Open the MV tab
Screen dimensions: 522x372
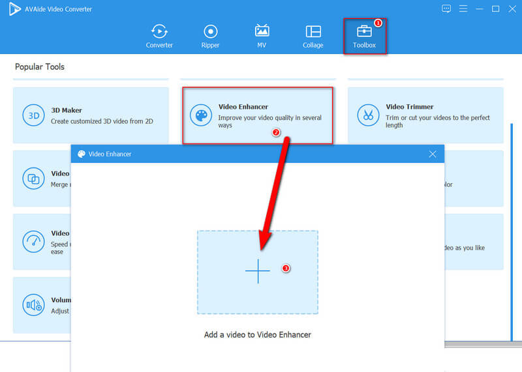click(x=262, y=36)
